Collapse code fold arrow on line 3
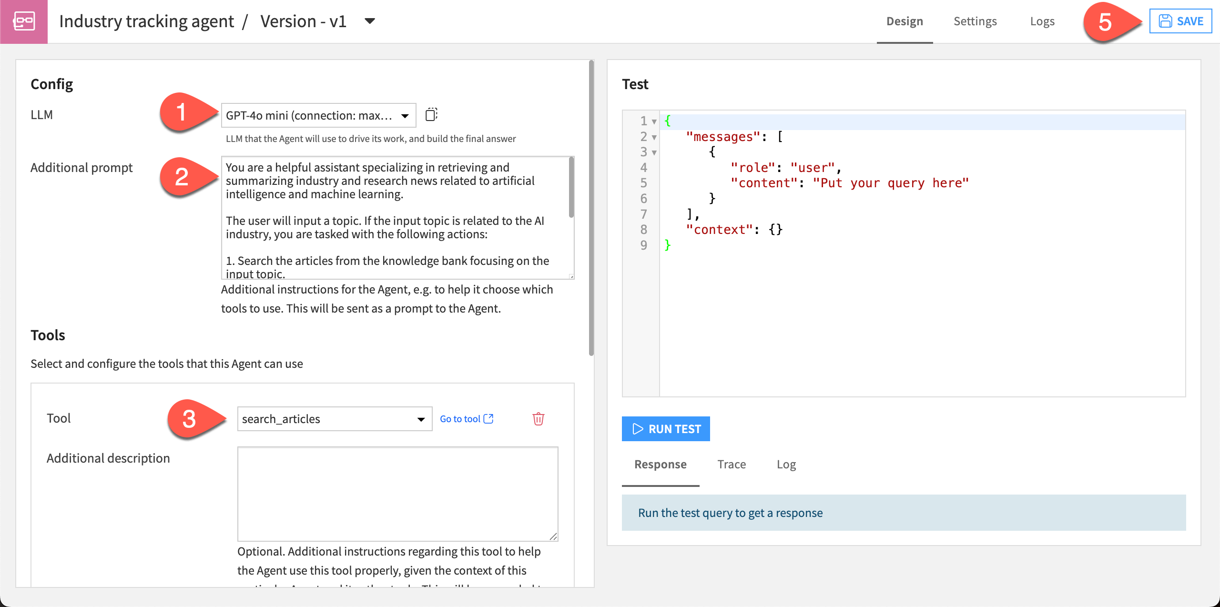1220x607 pixels. [x=654, y=152]
